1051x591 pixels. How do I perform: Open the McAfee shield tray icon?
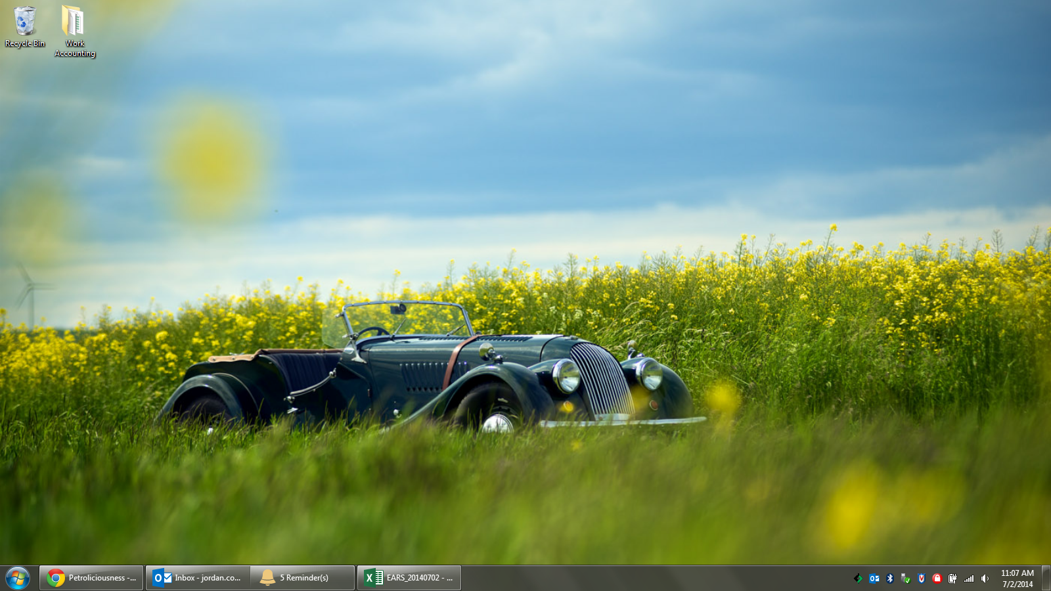[922, 579]
